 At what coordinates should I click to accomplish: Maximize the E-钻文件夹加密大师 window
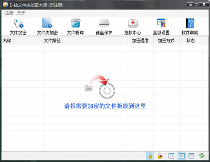tap(197, 5)
